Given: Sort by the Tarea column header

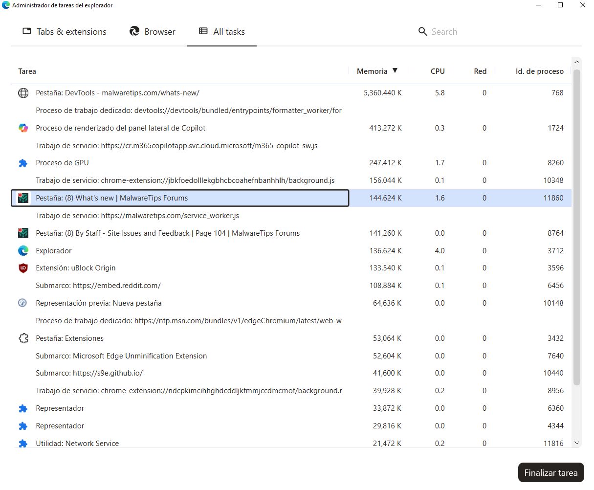Looking at the screenshot, I should click(x=27, y=71).
